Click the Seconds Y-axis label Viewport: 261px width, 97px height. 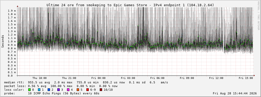coord(3,41)
